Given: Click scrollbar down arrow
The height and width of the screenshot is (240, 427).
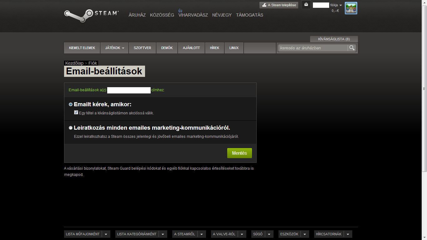Looking at the screenshot, I should (x=424, y=237).
